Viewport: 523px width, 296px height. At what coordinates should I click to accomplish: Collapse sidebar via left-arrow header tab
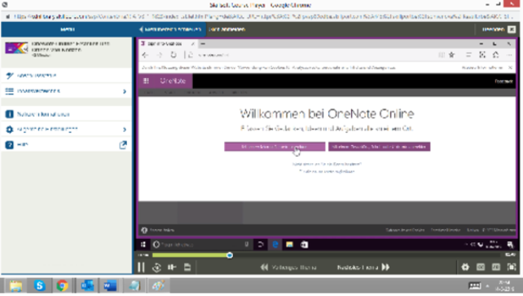click(x=170, y=29)
